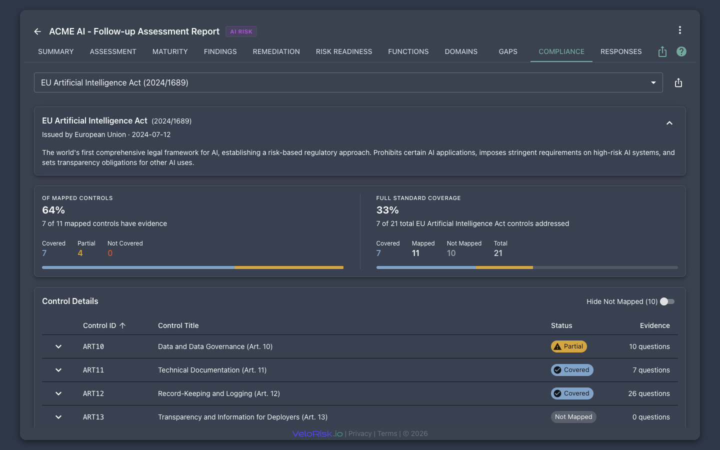Click the Not Covered count of 0

click(110, 253)
